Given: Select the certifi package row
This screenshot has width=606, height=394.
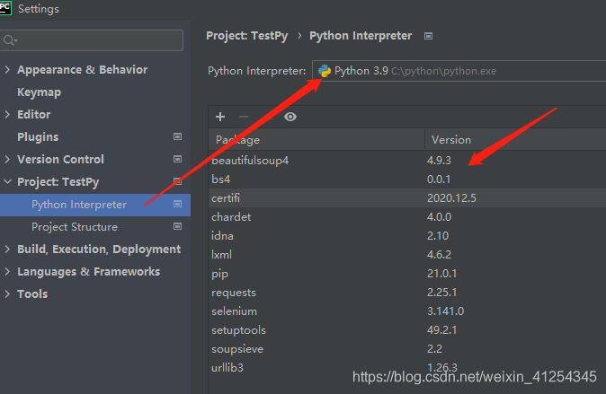Looking at the screenshot, I should click(407, 198).
